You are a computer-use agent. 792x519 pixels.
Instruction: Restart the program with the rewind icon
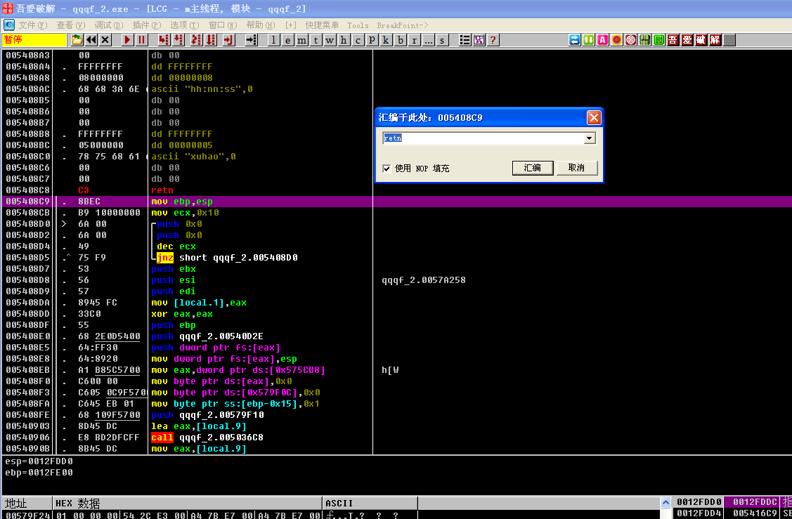pos(91,40)
